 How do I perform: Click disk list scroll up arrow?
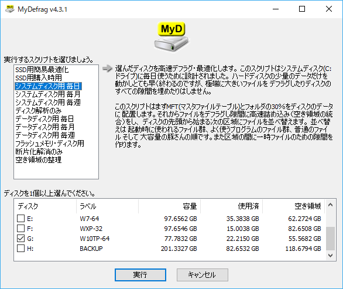[330, 205]
